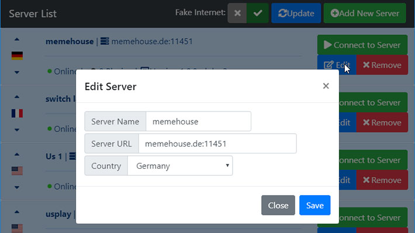The image size is (415, 233).
Task: Click the German flag icon
Action: (x=17, y=55)
